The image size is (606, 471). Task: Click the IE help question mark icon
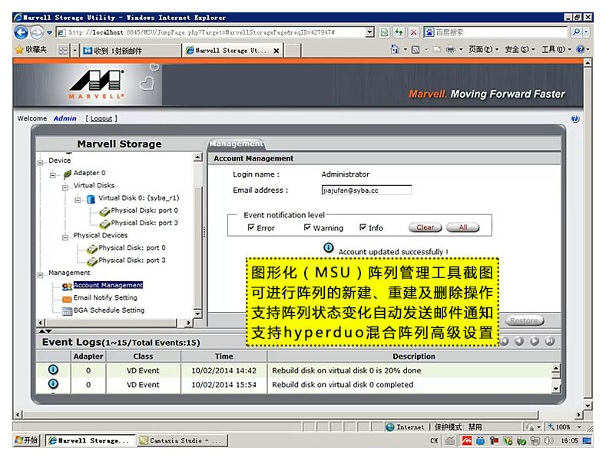click(x=580, y=49)
